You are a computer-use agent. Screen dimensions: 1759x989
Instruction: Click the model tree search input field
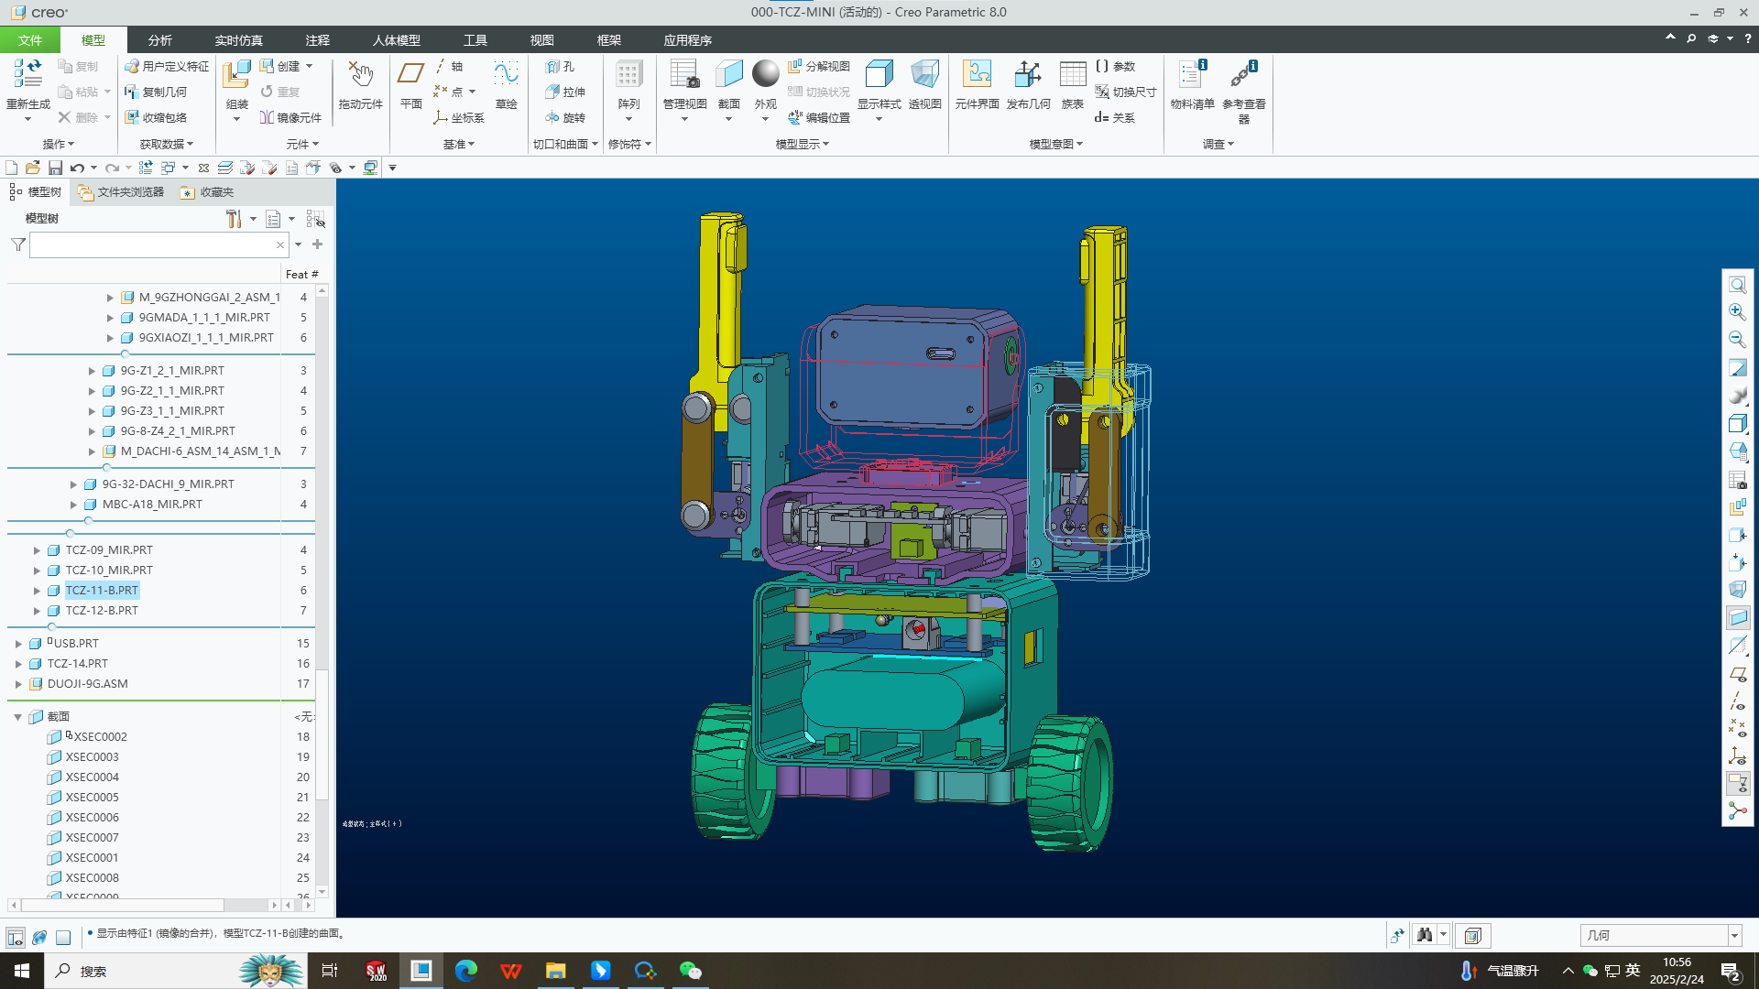[152, 245]
